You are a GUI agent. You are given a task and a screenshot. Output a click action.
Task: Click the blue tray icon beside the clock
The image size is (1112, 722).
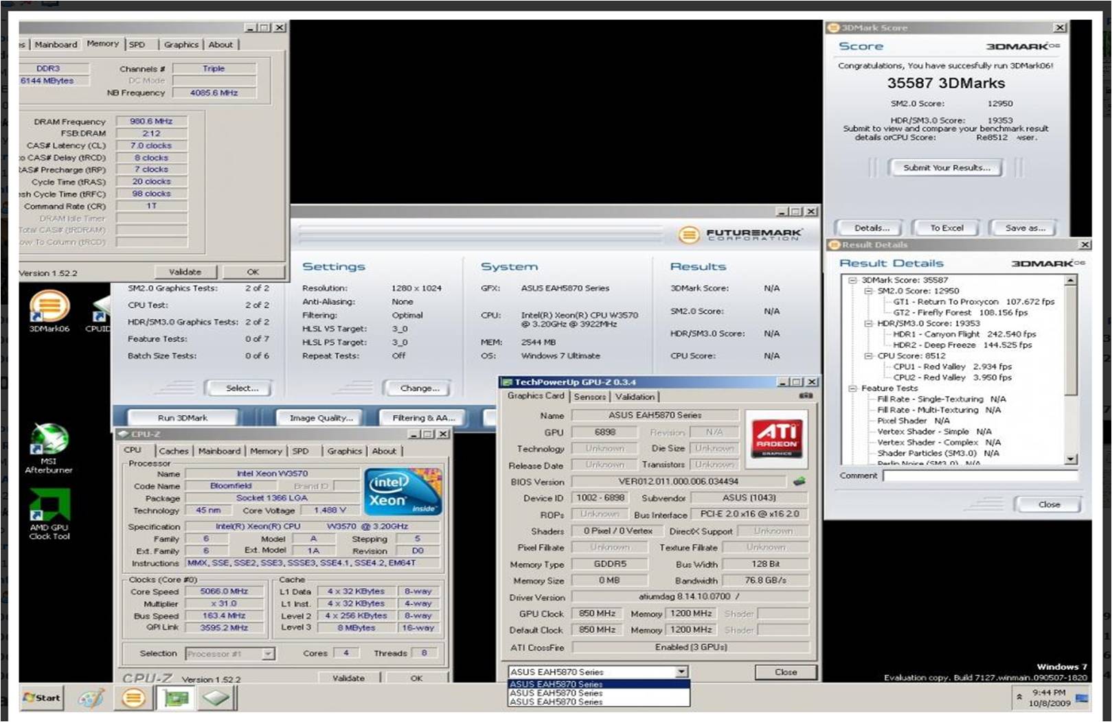tap(1081, 698)
